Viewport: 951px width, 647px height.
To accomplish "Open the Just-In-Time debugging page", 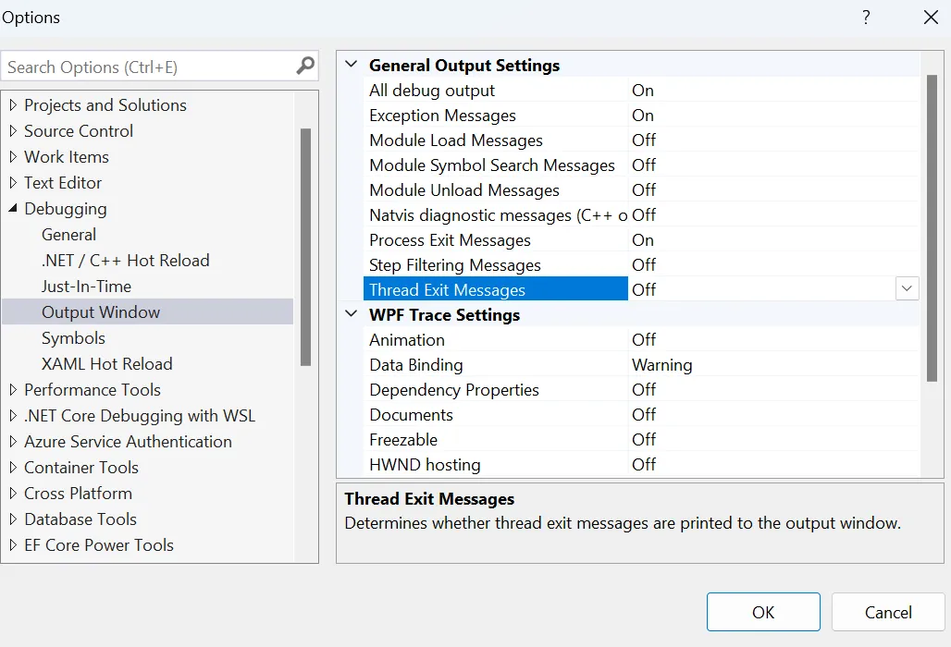I will (86, 287).
